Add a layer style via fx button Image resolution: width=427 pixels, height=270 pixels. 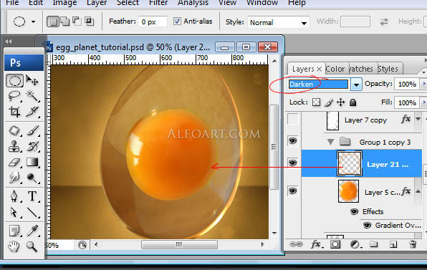tap(317, 244)
